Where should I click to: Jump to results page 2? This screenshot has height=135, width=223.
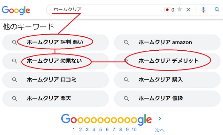(81, 130)
